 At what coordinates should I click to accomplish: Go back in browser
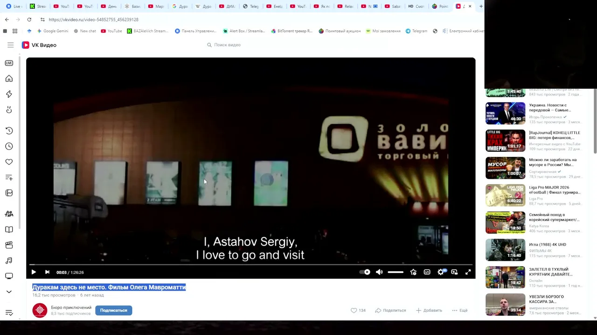coord(7,20)
